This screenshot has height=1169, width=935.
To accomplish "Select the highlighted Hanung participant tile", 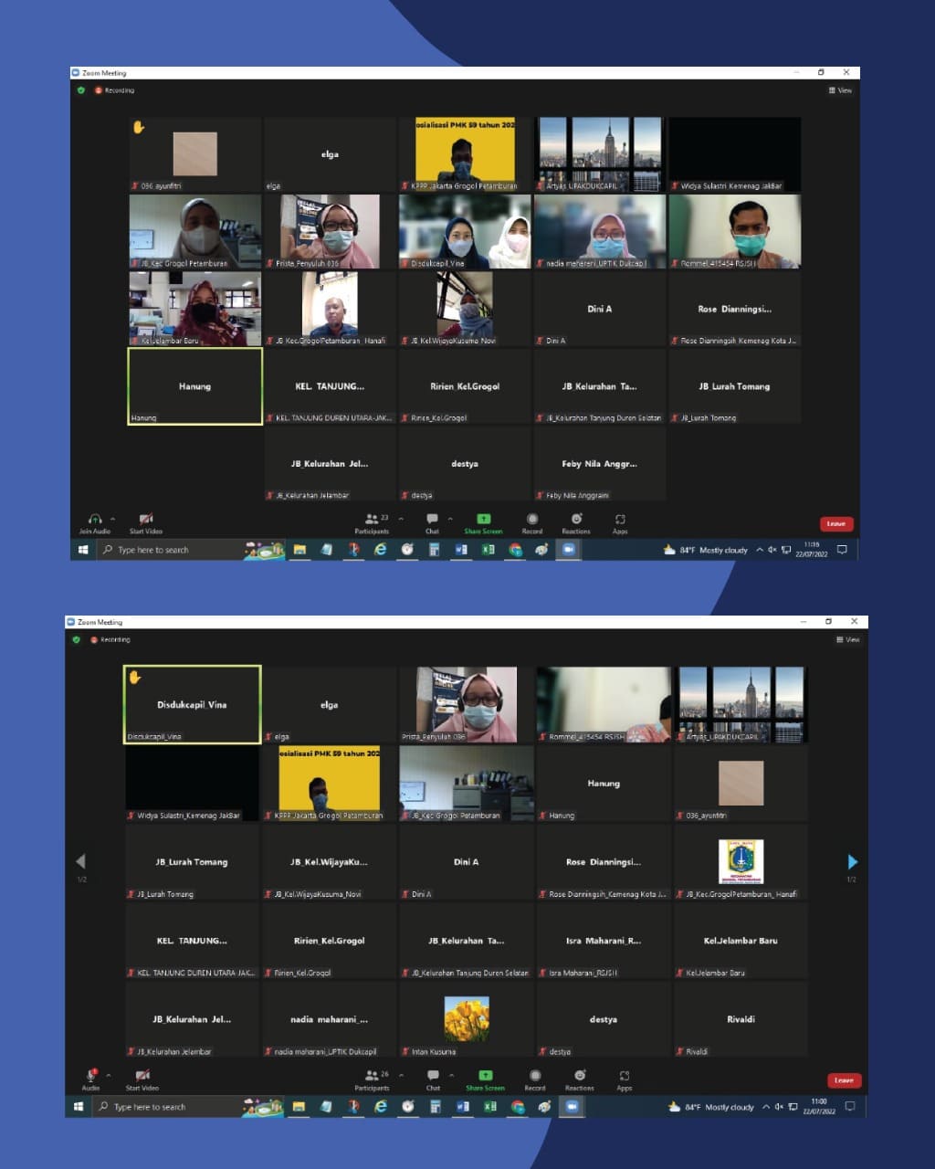I will (194, 386).
